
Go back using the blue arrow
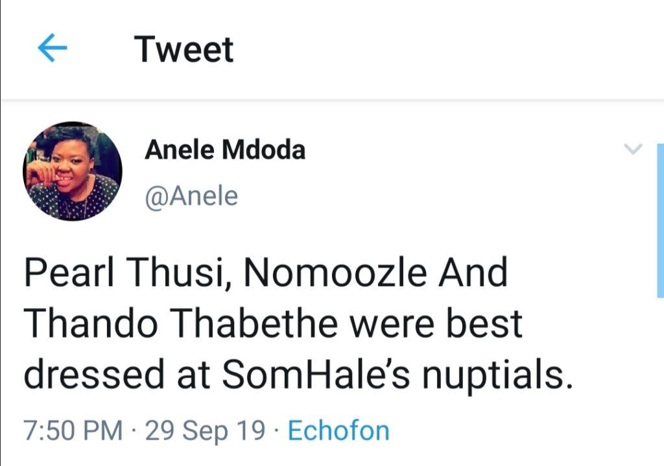click(x=53, y=47)
